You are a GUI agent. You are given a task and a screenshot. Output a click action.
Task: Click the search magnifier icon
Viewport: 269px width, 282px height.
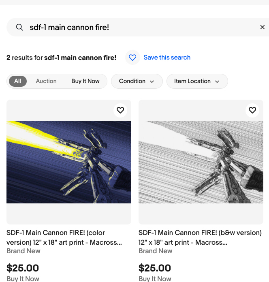(19, 27)
